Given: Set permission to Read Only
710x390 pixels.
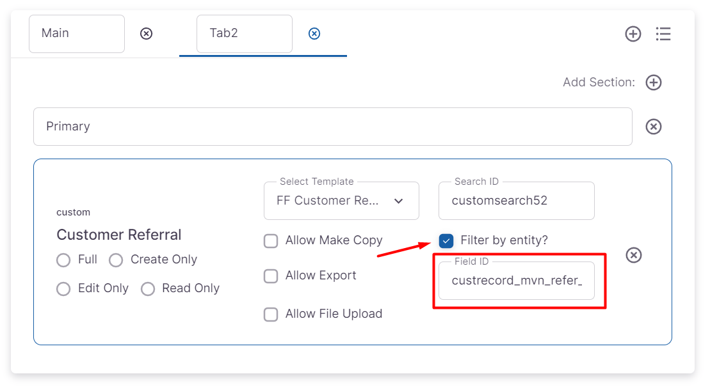Looking at the screenshot, I should [148, 289].
